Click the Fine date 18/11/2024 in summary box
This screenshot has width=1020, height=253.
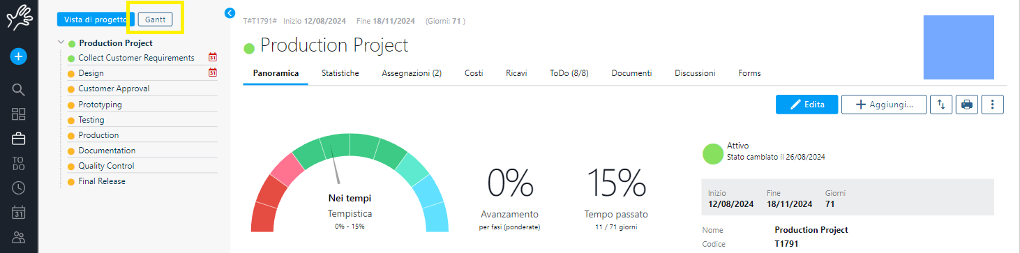click(x=788, y=204)
